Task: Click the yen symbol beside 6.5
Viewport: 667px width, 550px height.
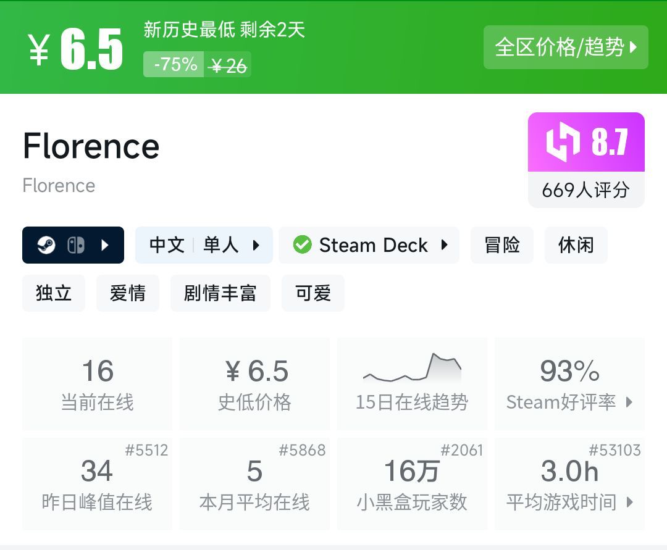Action: [x=39, y=49]
